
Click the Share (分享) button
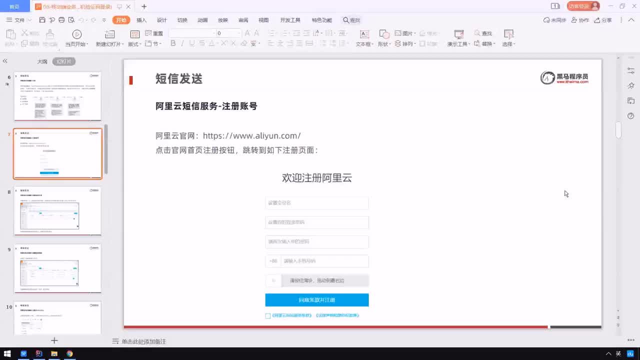coord(603,20)
